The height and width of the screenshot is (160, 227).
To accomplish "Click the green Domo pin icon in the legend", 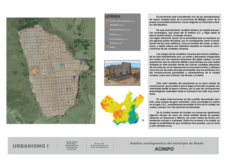I will [x=107, y=34].
